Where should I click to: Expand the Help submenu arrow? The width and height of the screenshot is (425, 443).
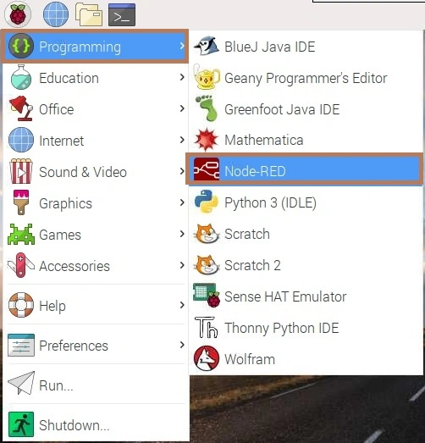(182, 305)
